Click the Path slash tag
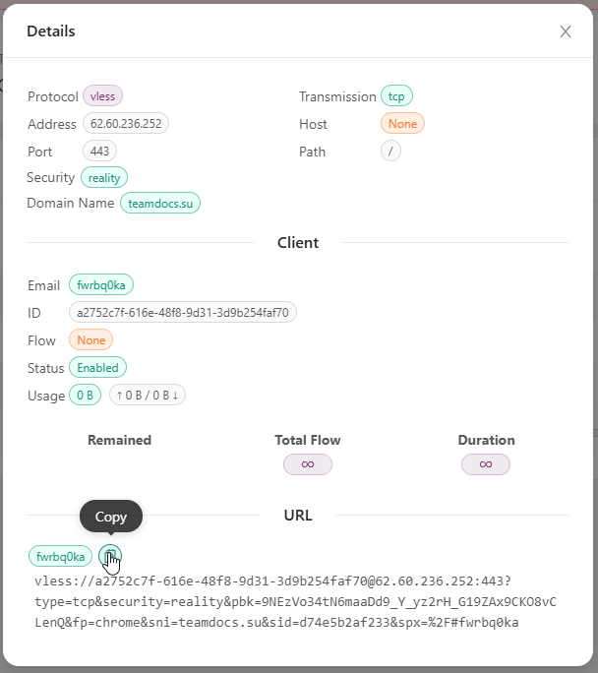 tap(390, 152)
